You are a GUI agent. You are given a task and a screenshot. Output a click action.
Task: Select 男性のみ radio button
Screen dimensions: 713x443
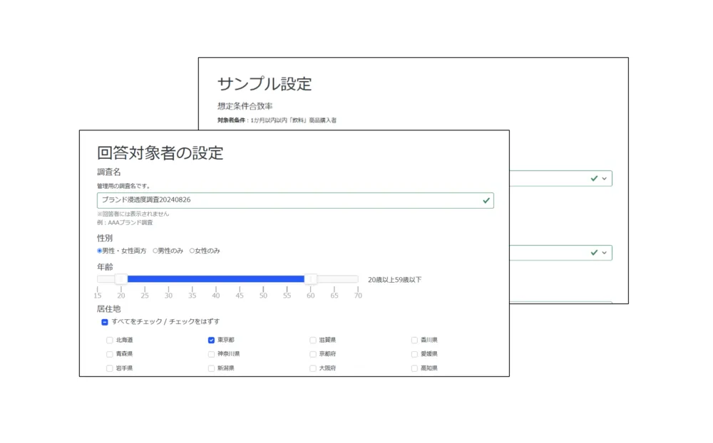point(155,251)
